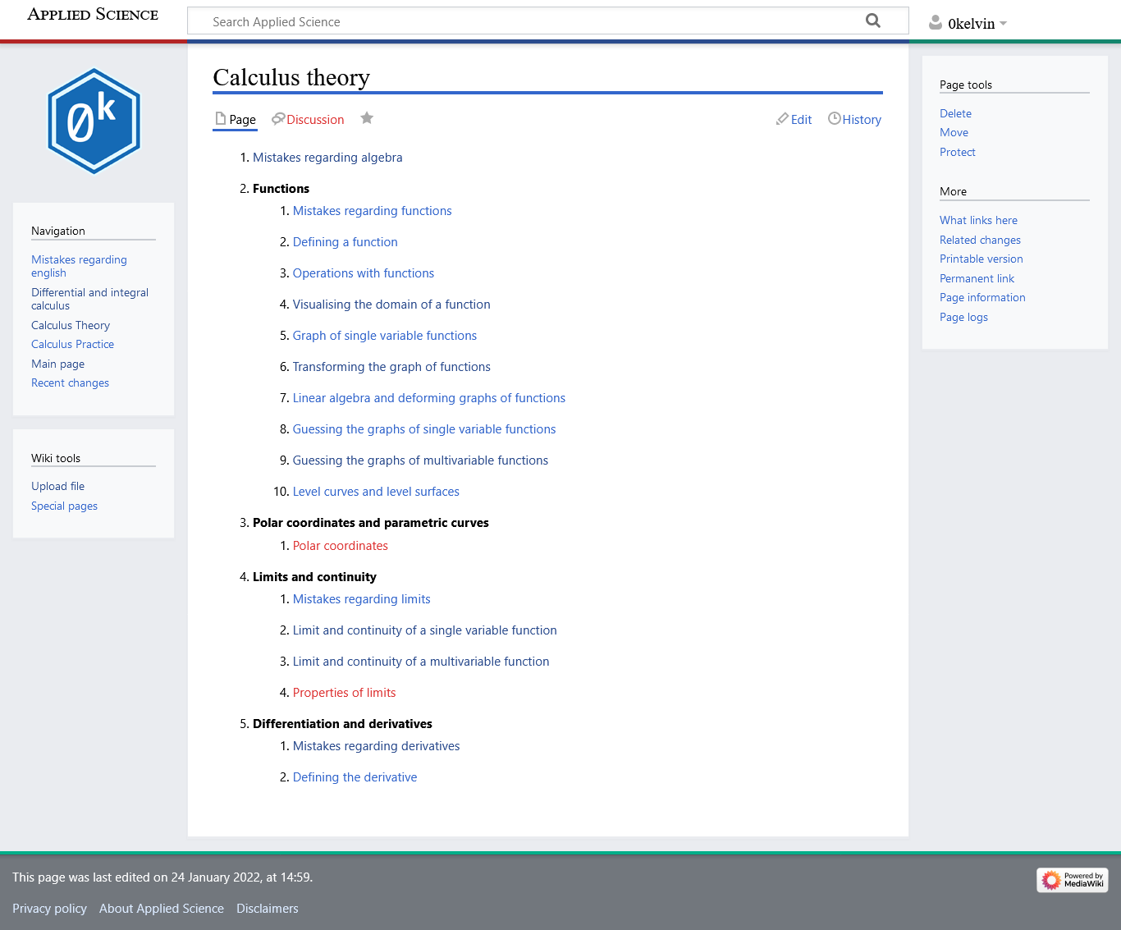The image size is (1121, 930).
Task: Open Defining the derivative link
Action: tap(355, 777)
